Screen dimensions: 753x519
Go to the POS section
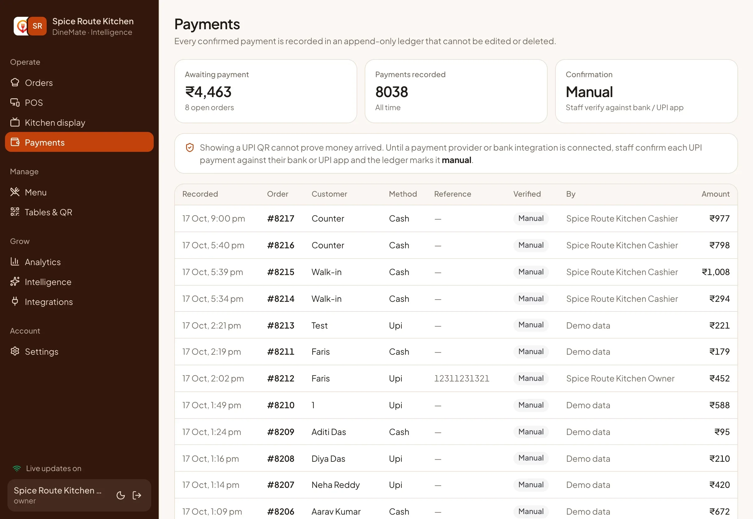click(x=79, y=102)
